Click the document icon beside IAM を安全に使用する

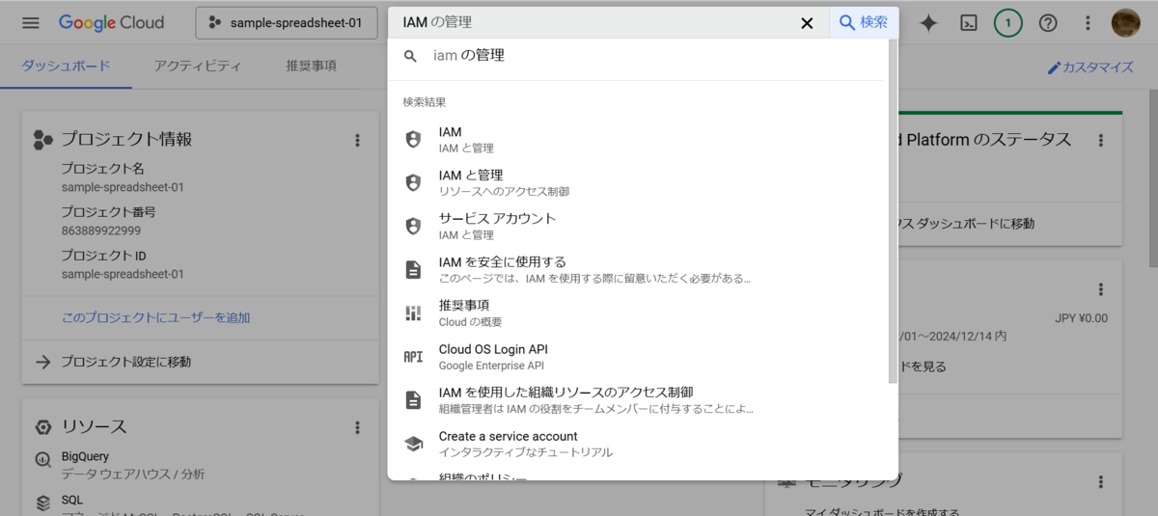click(x=413, y=270)
